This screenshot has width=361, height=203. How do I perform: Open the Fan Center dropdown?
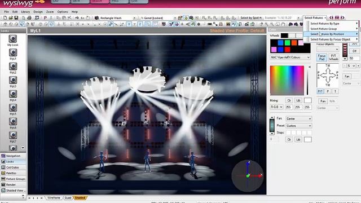tap(298, 119)
